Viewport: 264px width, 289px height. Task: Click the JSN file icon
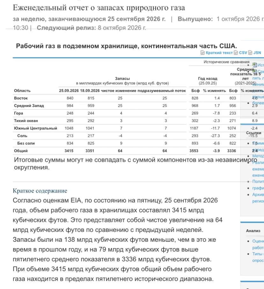coord(250,53)
